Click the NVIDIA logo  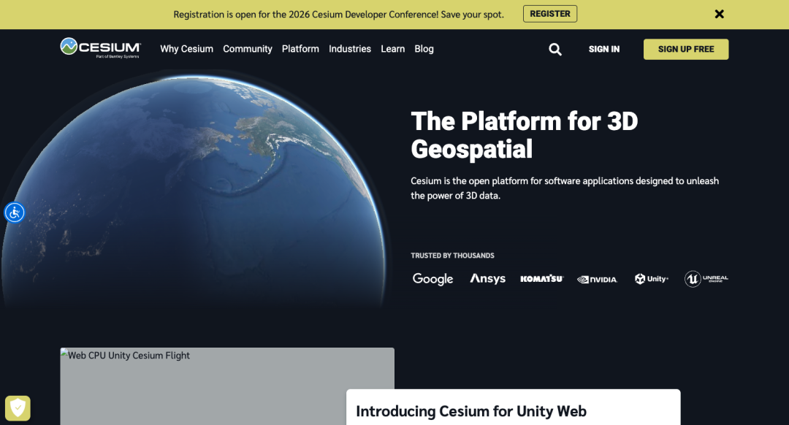pos(597,280)
